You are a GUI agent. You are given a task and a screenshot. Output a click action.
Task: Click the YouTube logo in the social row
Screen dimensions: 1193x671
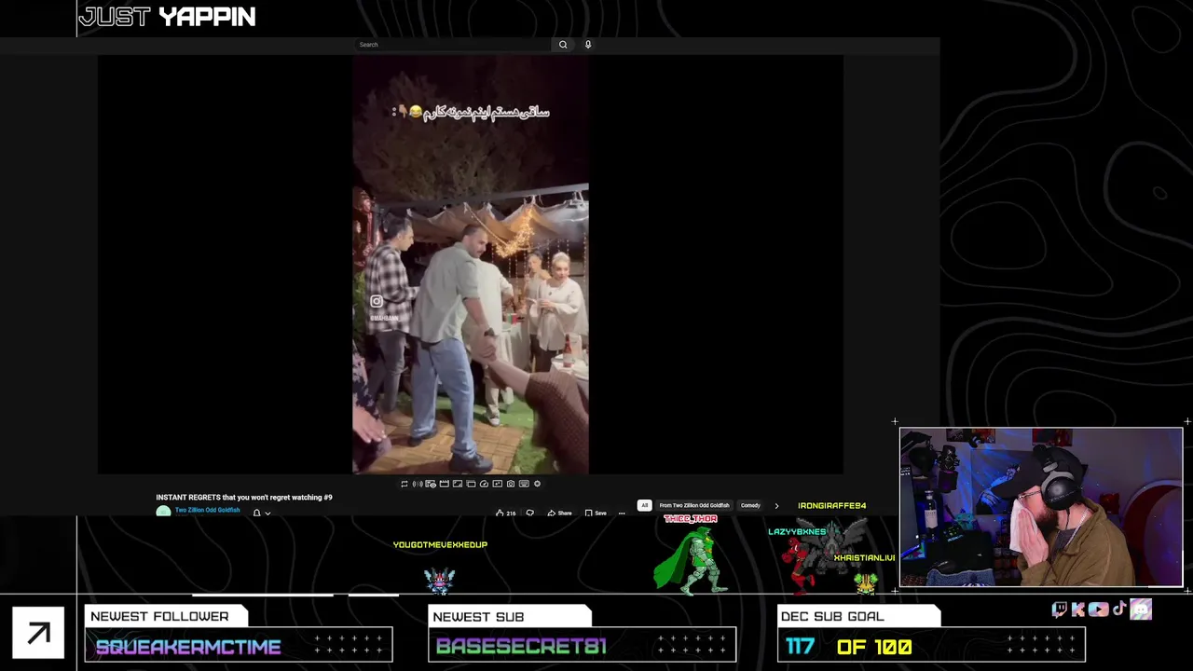point(1099,609)
